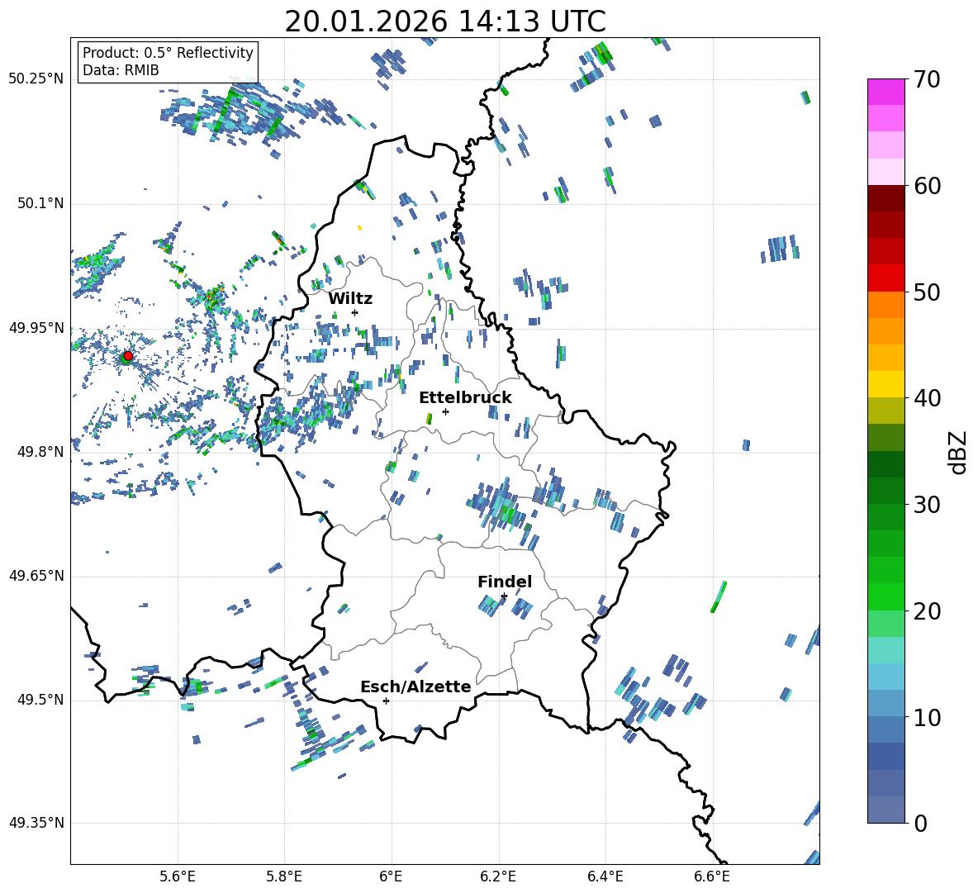Click the 50.1°N latitude label
The width and height of the screenshot is (978, 893).
(x=40, y=203)
